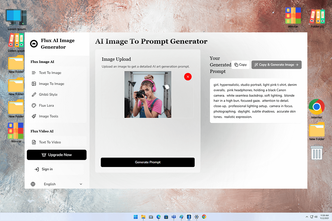The image size is (332, 221).
Task: Open Win-rar icon beside Folder (1)
Action: click(x=293, y=18)
